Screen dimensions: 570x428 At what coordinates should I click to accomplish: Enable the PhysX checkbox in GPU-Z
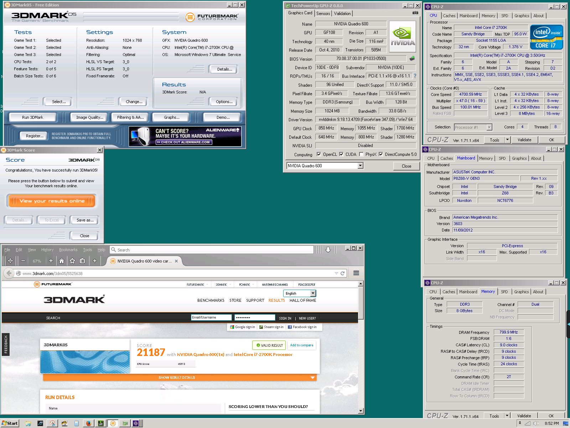[361, 154]
